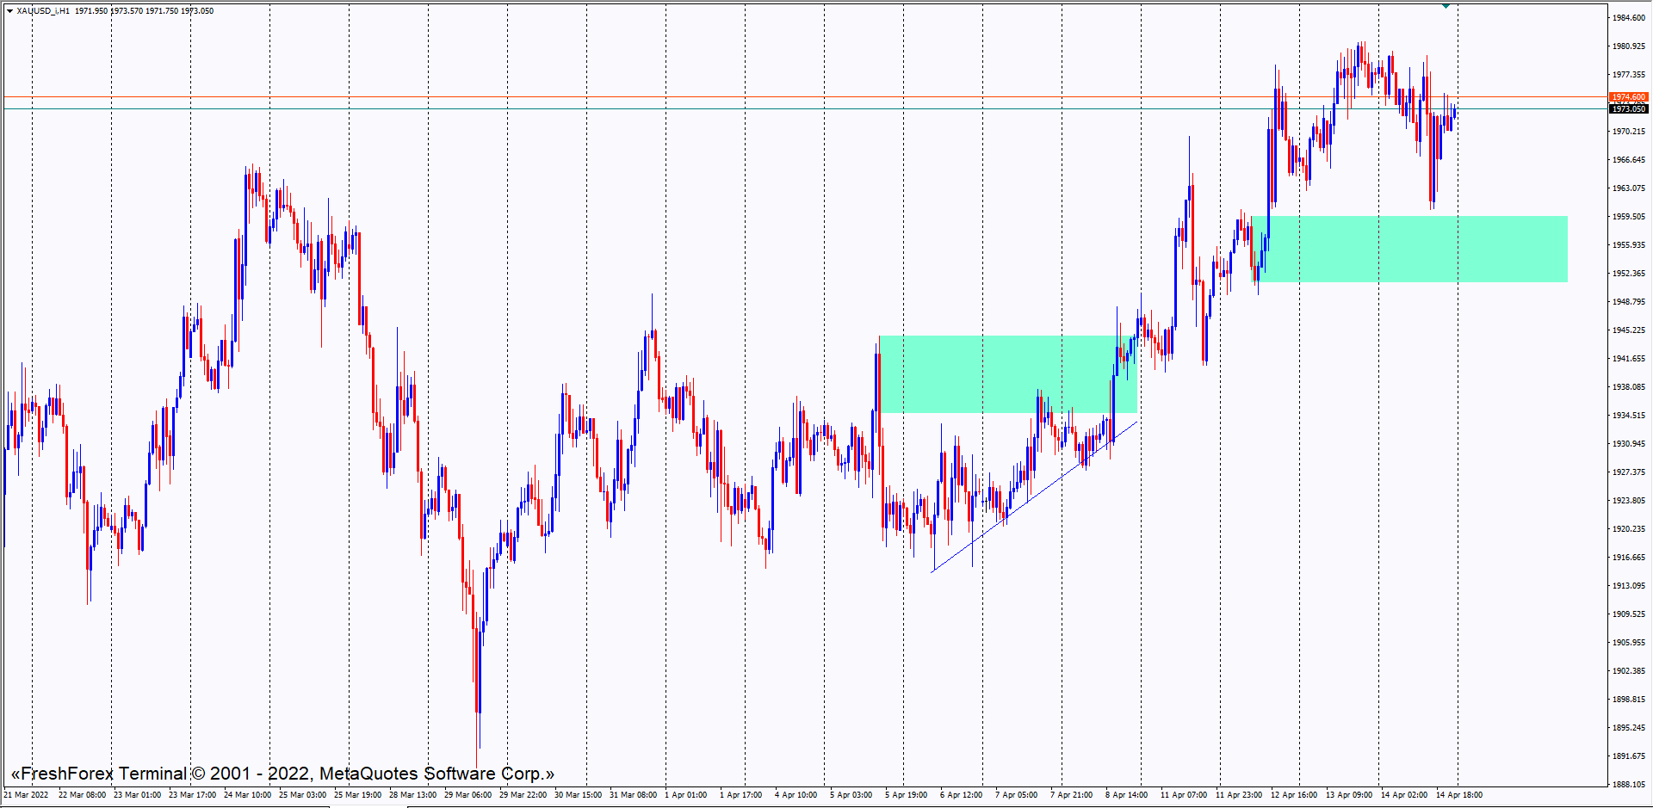The image size is (1653, 808).
Task: Click the 1930.945 price scale label
Action: click(1628, 444)
